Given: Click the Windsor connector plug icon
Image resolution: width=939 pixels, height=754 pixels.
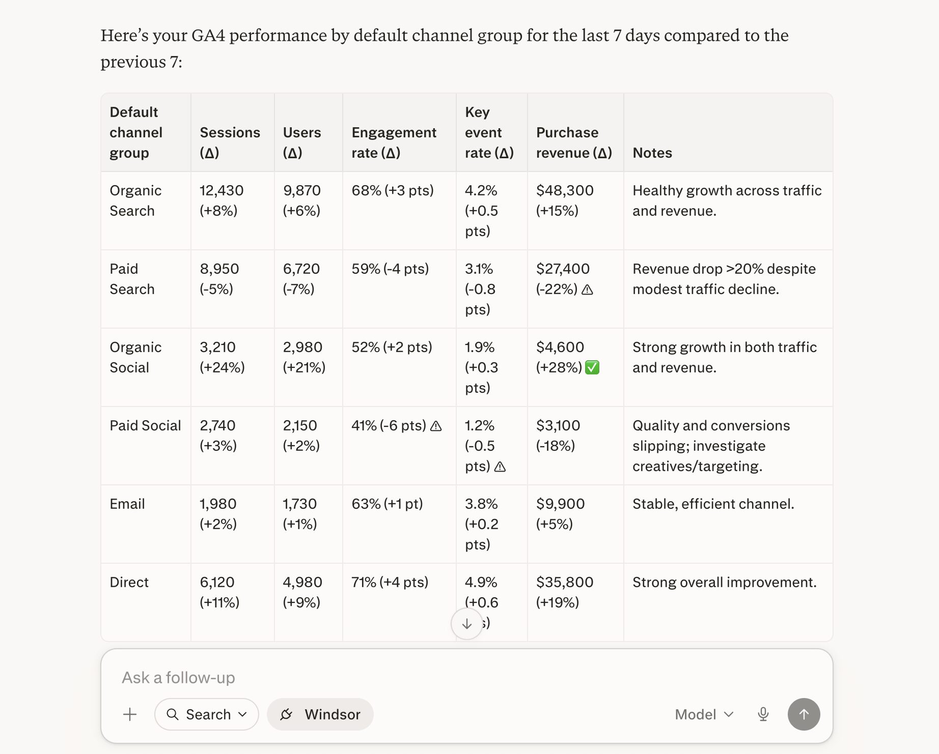Looking at the screenshot, I should (x=286, y=714).
